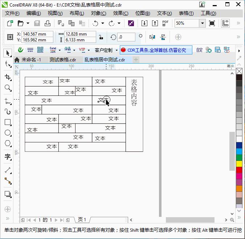Open the 客户定制 dropdown

(117, 50)
